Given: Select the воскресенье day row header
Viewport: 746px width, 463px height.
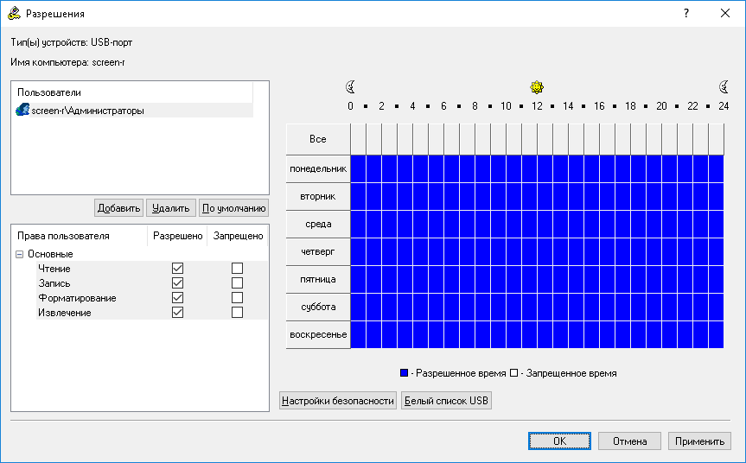Looking at the screenshot, I should pyautogui.click(x=318, y=334).
